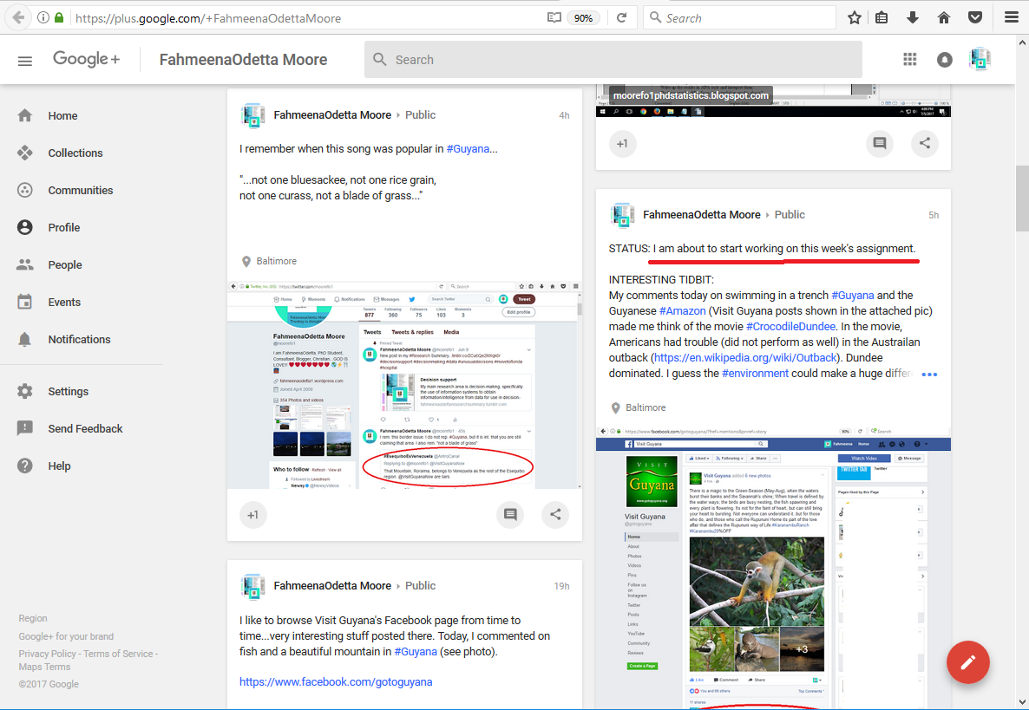This screenshot has height=710, width=1029.
Task: Click #Amazon hashtag in STATUS post
Action: click(x=683, y=310)
